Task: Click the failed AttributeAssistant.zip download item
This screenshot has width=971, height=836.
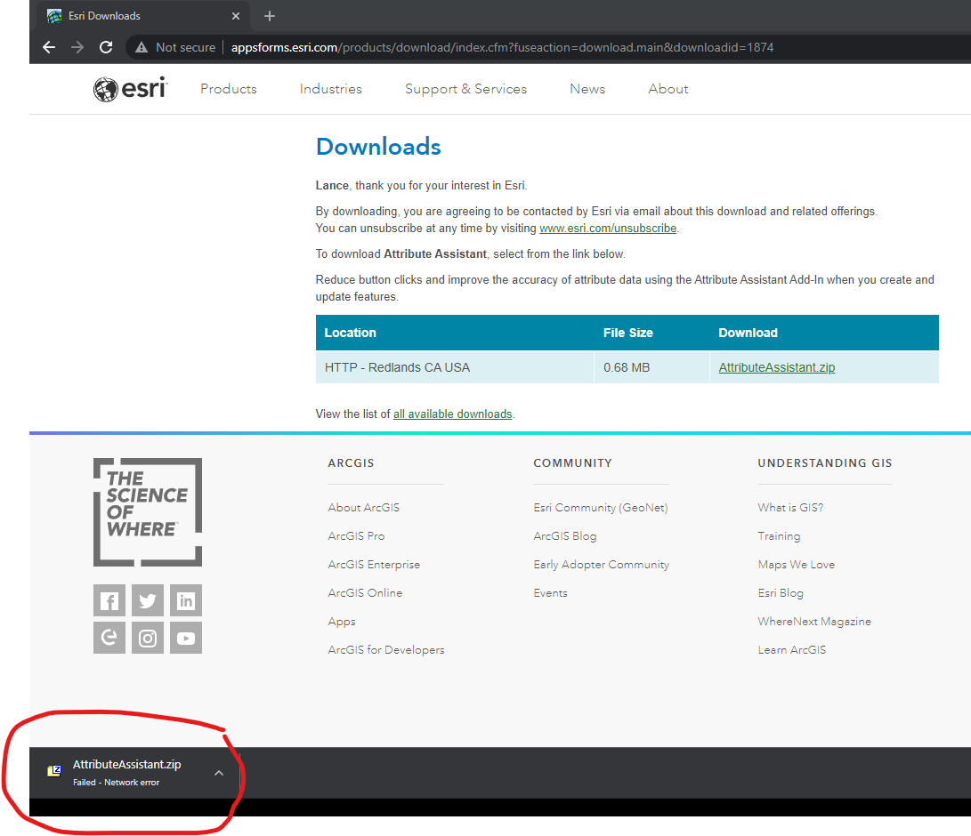Action: (134, 773)
